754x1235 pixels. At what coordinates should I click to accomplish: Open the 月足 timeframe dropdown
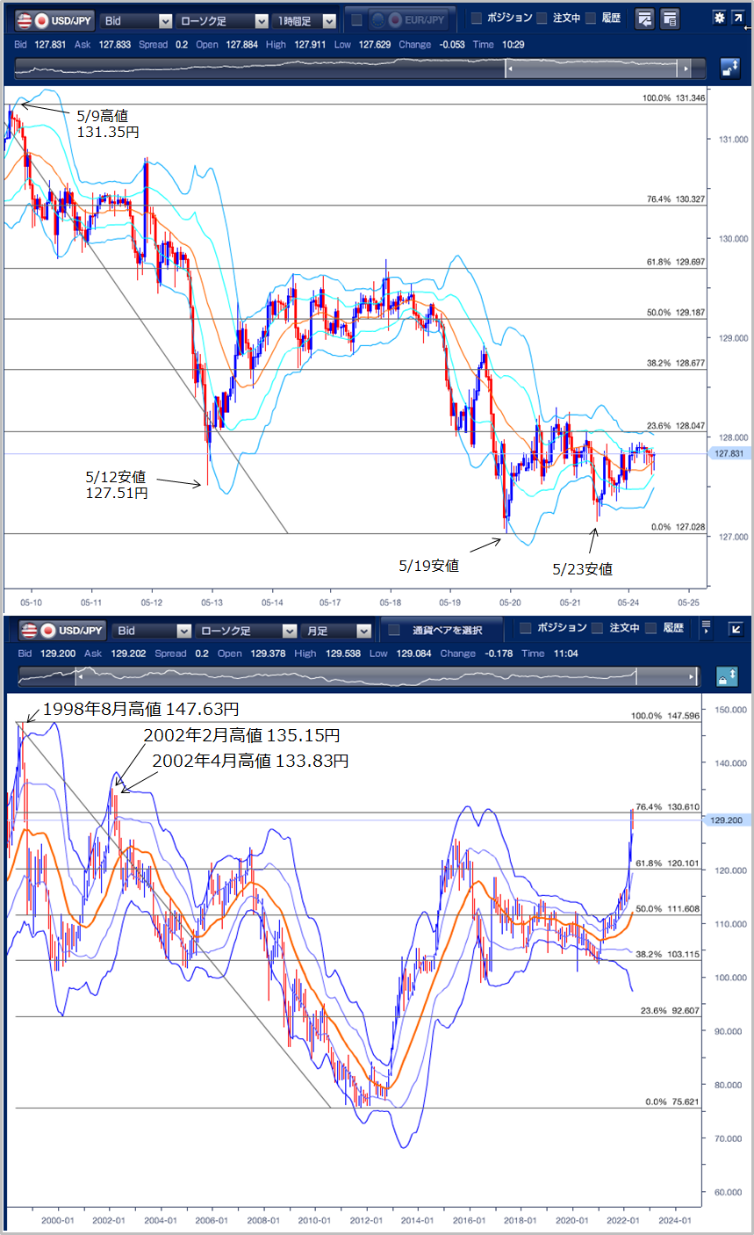pyautogui.click(x=336, y=631)
